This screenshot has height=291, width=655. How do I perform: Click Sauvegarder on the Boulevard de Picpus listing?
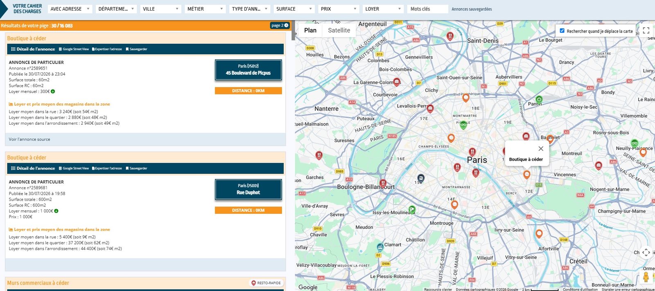click(136, 49)
